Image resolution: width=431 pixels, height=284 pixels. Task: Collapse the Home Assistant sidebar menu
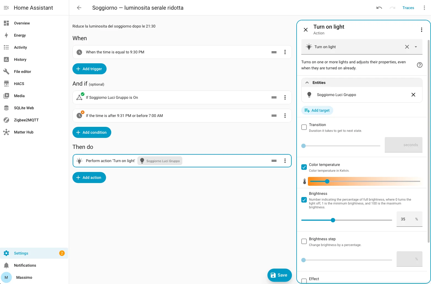click(x=6, y=8)
